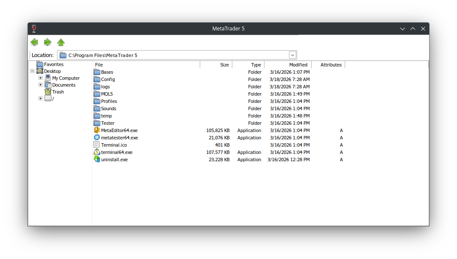The height and width of the screenshot is (259, 457).
Task: Sort by the Size column header
Action: [216, 65]
